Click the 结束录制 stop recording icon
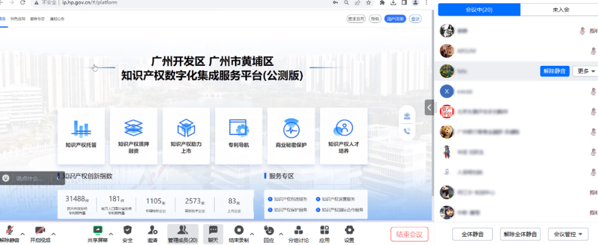 (239, 230)
